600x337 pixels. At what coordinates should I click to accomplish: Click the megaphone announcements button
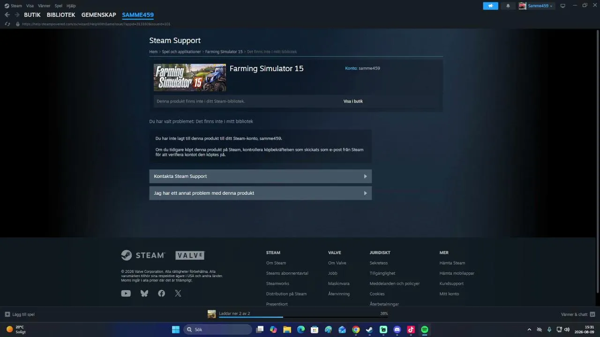(x=490, y=6)
